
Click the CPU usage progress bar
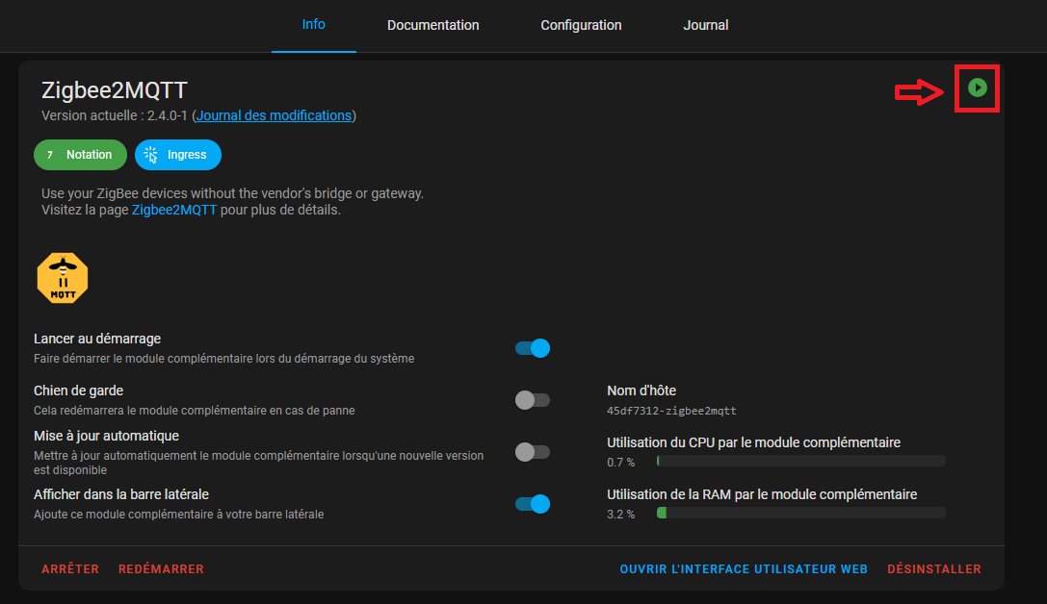800,462
